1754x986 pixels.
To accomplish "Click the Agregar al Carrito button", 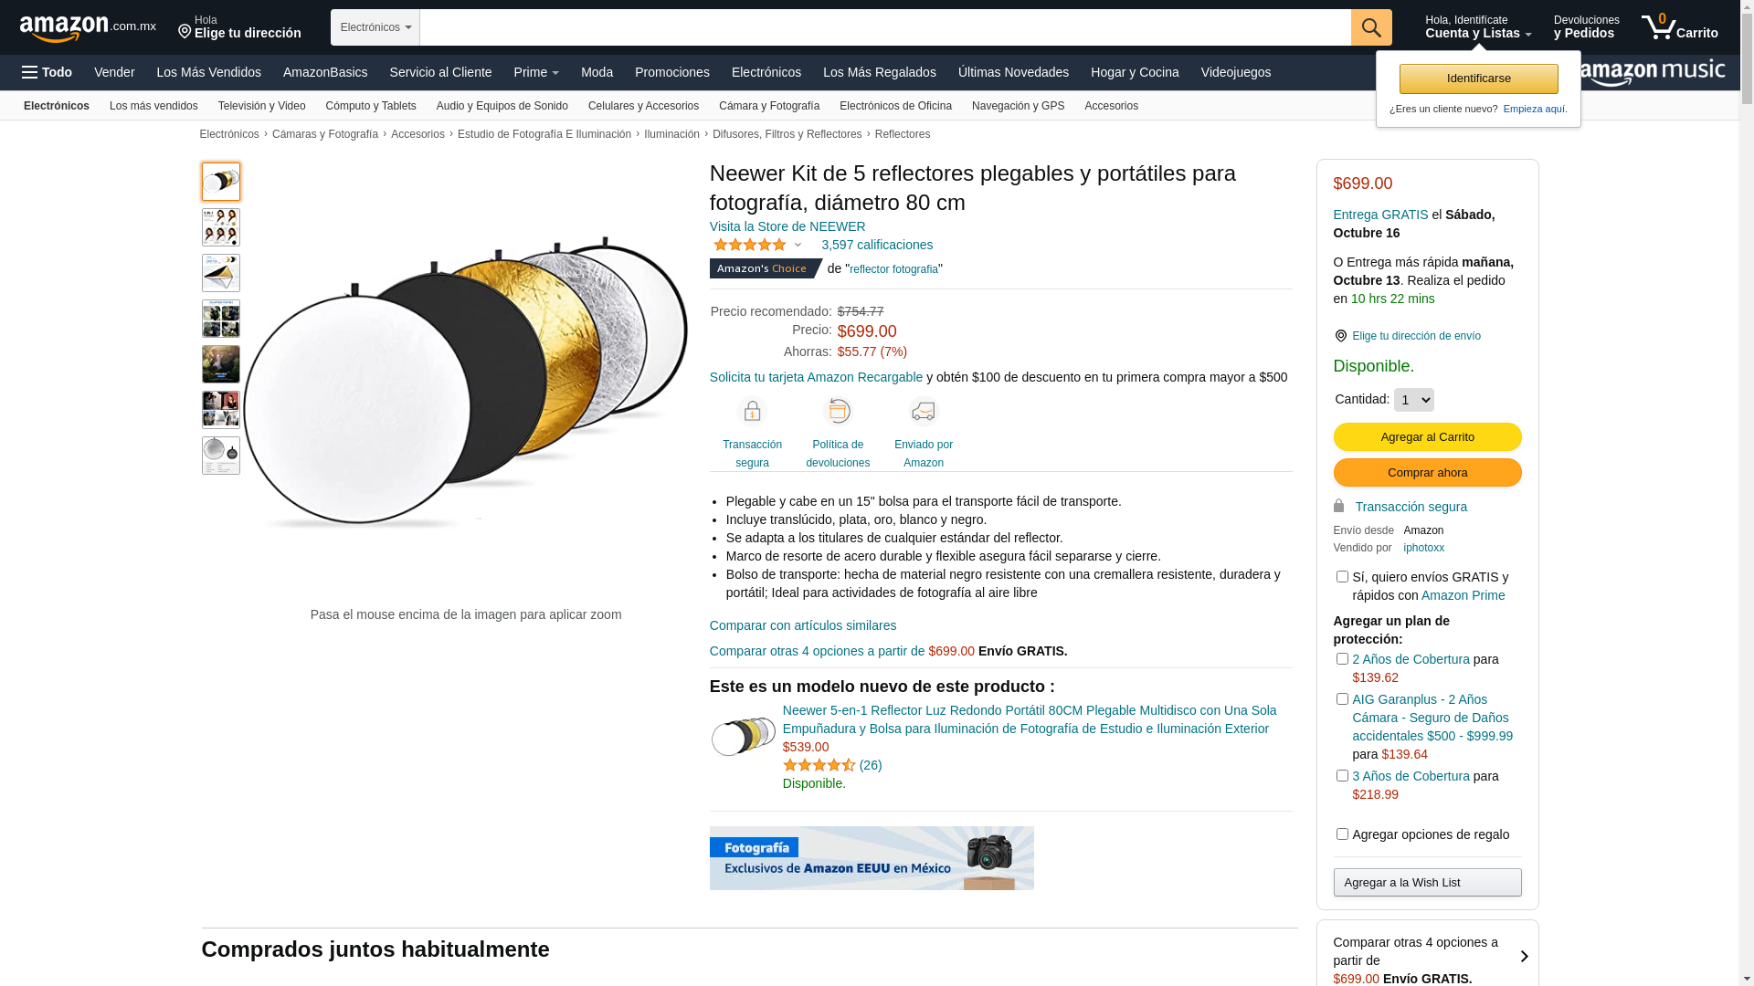I will (x=1427, y=437).
